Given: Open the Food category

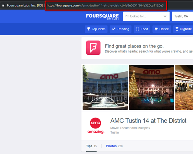Looking at the screenshot, I should click(x=142, y=29).
